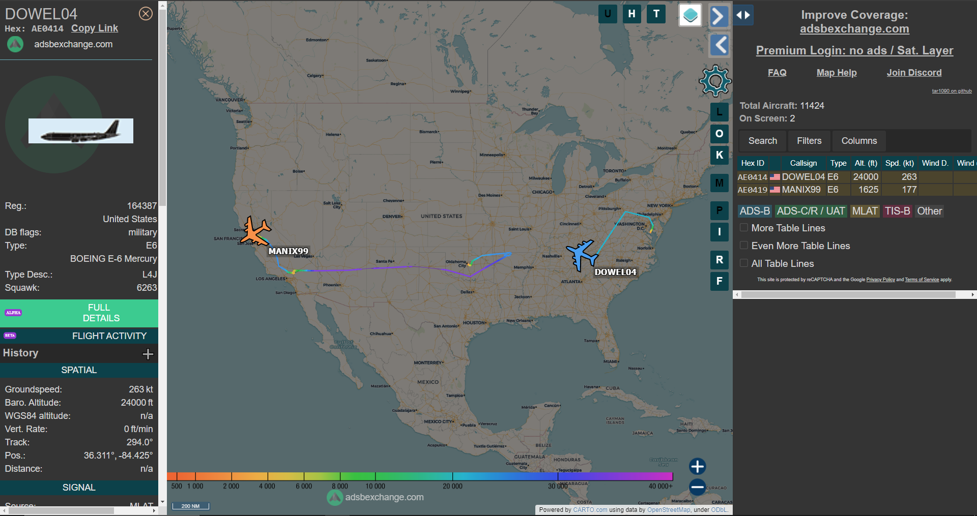Open adsbexchange.com coverage link

tap(854, 29)
